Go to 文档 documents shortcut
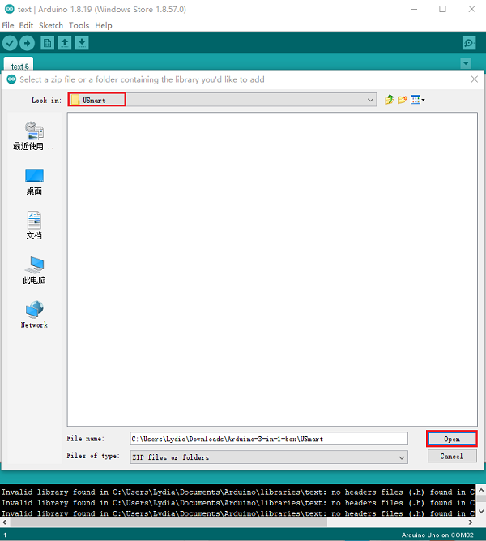Viewport: 486px width, 541px height. (x=34, y=225)
